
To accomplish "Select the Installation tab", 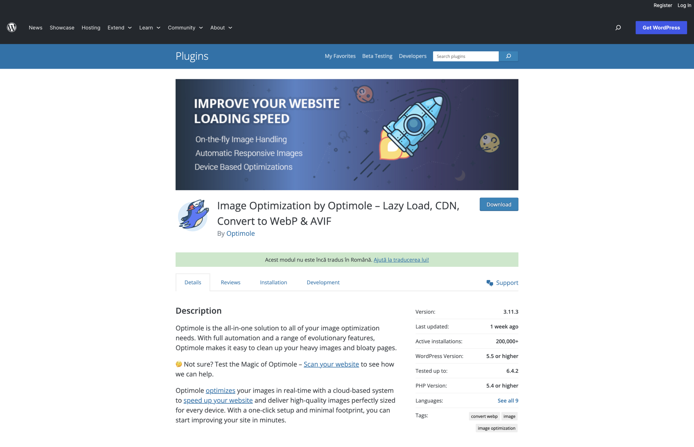I will [274, 282].
